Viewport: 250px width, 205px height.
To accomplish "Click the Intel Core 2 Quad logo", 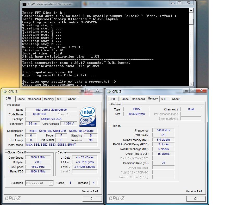I will click(88, 117).
